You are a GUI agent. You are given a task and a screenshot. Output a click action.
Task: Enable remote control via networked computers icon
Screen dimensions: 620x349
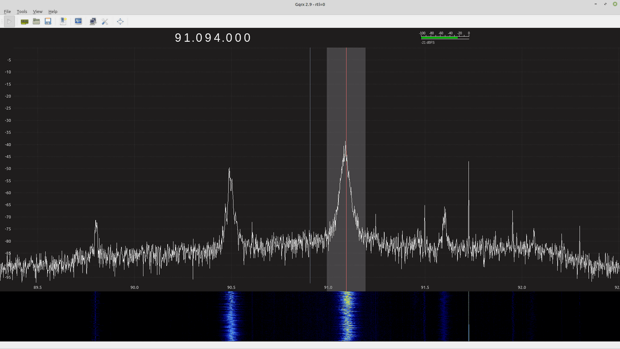[x=93, y=21]
